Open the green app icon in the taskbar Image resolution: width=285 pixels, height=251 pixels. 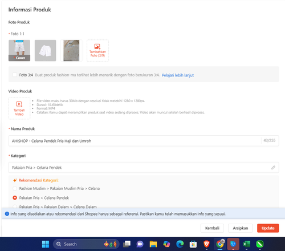[260, 244]
